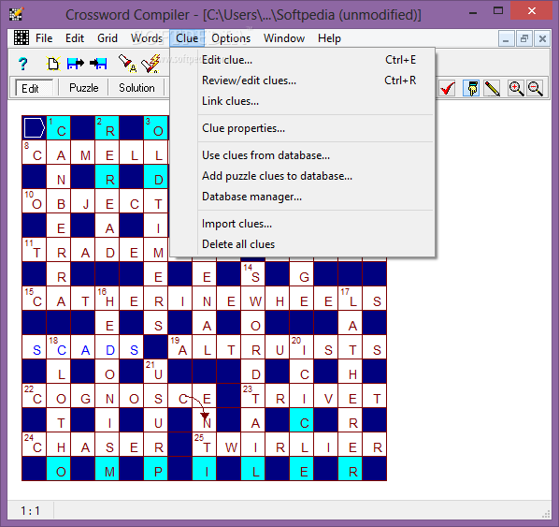Open the Words menu
559x527 pixels.
[x=147, y=38]
